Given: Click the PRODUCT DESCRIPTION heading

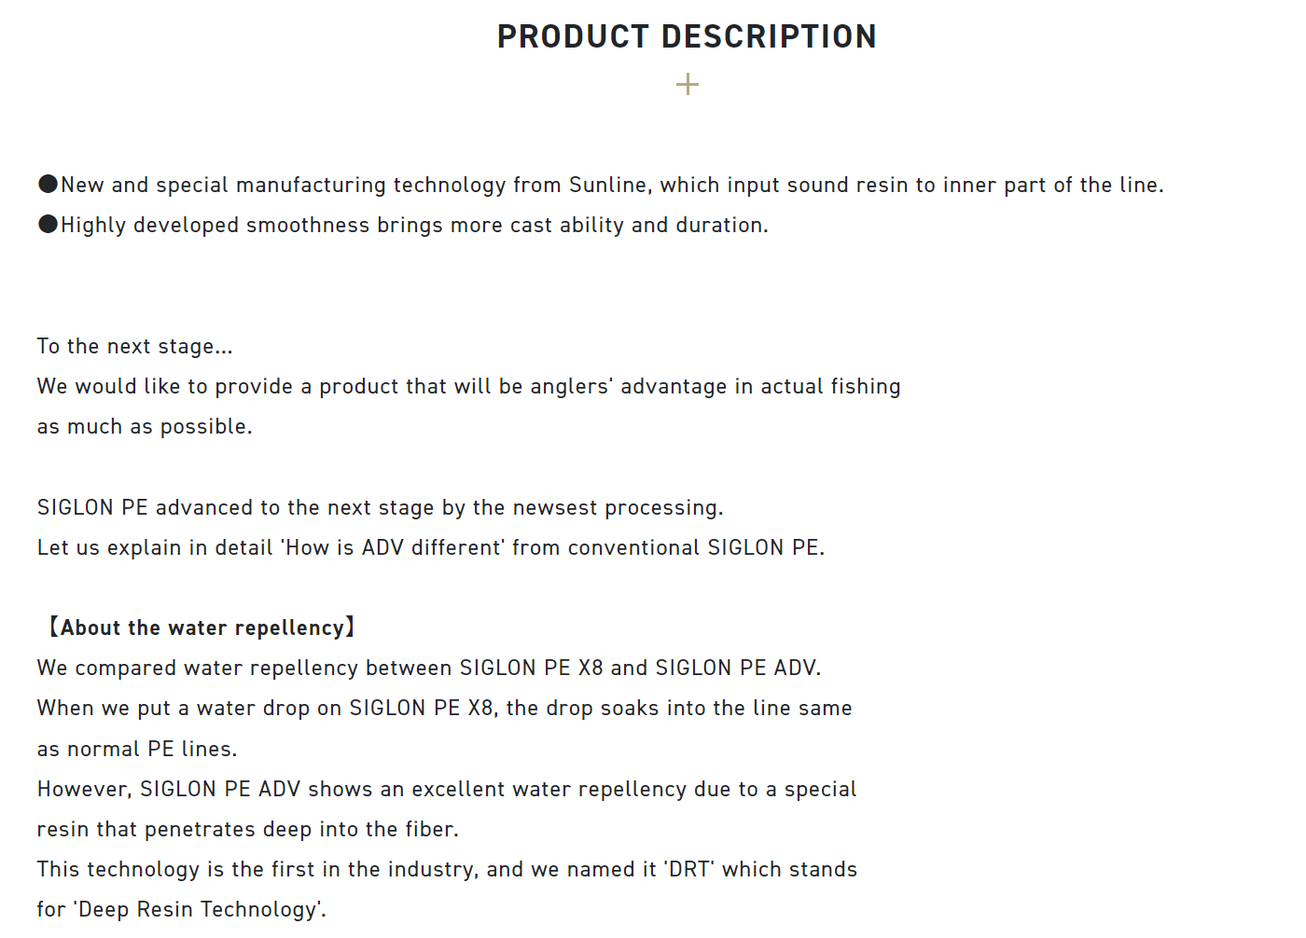Looking at the screenshot, I should point(688,36).
